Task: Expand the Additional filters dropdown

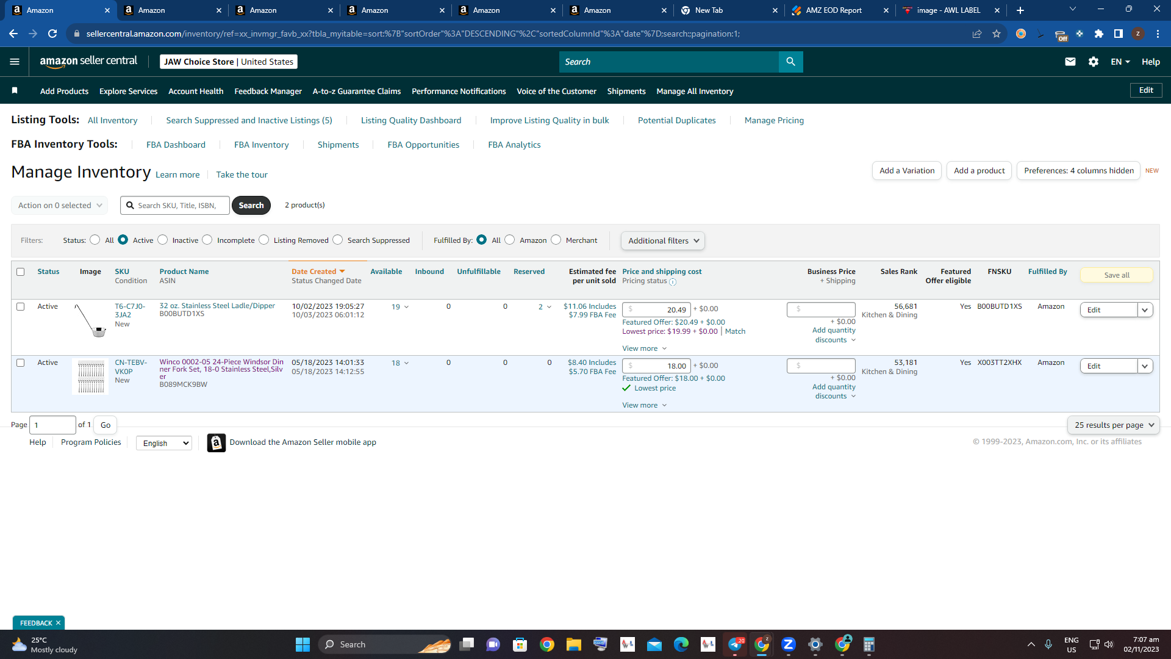Action: [x=663, y=241]
